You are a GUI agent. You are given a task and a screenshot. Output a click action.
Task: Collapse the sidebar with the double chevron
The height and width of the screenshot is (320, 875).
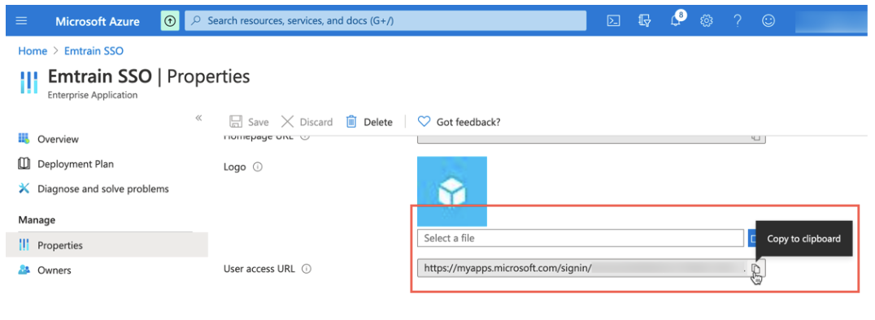(198, 118)
